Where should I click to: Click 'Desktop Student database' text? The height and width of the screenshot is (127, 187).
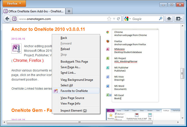(x=128, y=52)
